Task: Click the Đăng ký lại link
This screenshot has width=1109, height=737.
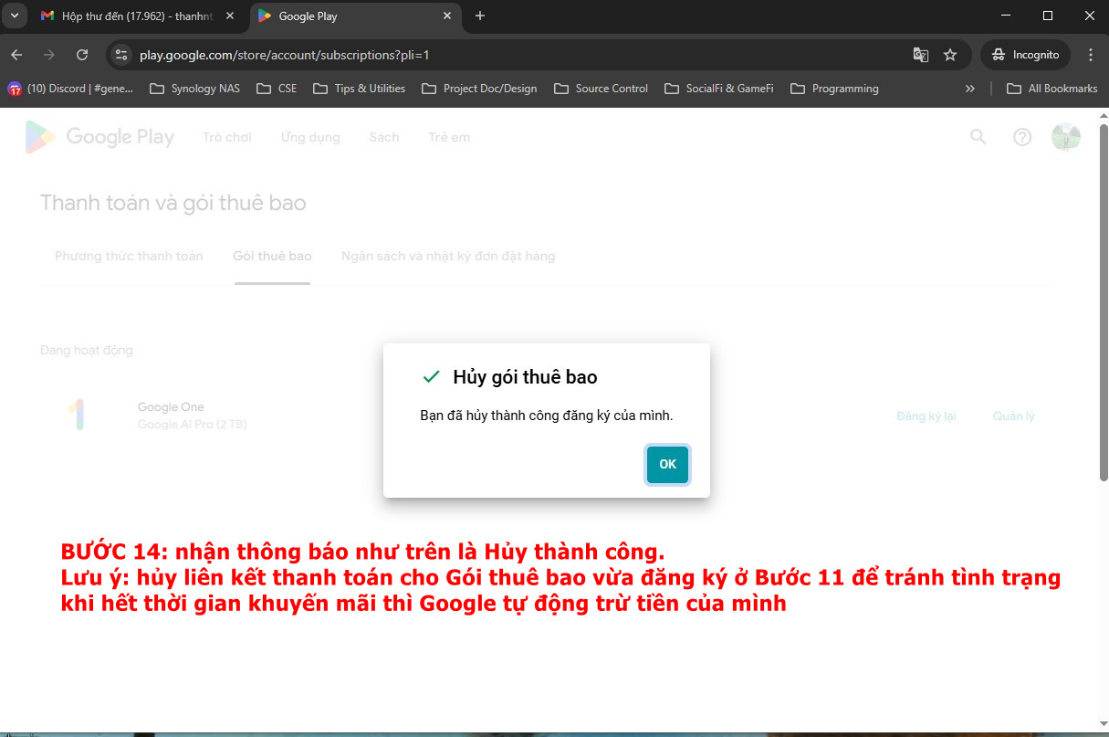Action: tap(926, 416)
